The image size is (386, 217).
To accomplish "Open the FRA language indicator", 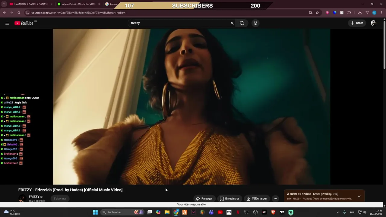I will pos(352,212).
